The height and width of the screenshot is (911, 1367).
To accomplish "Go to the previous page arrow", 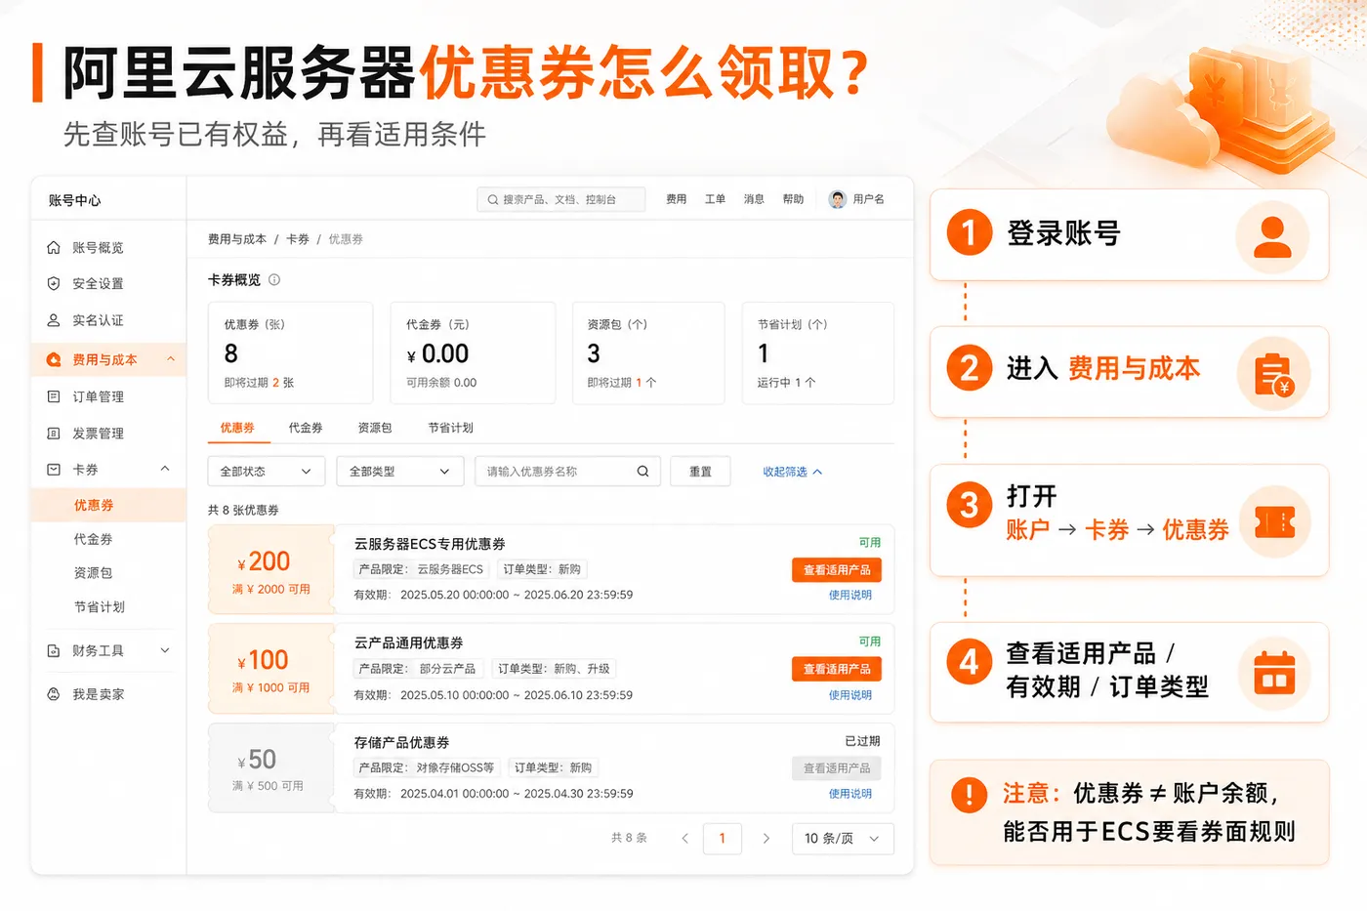I will (685, 839).
